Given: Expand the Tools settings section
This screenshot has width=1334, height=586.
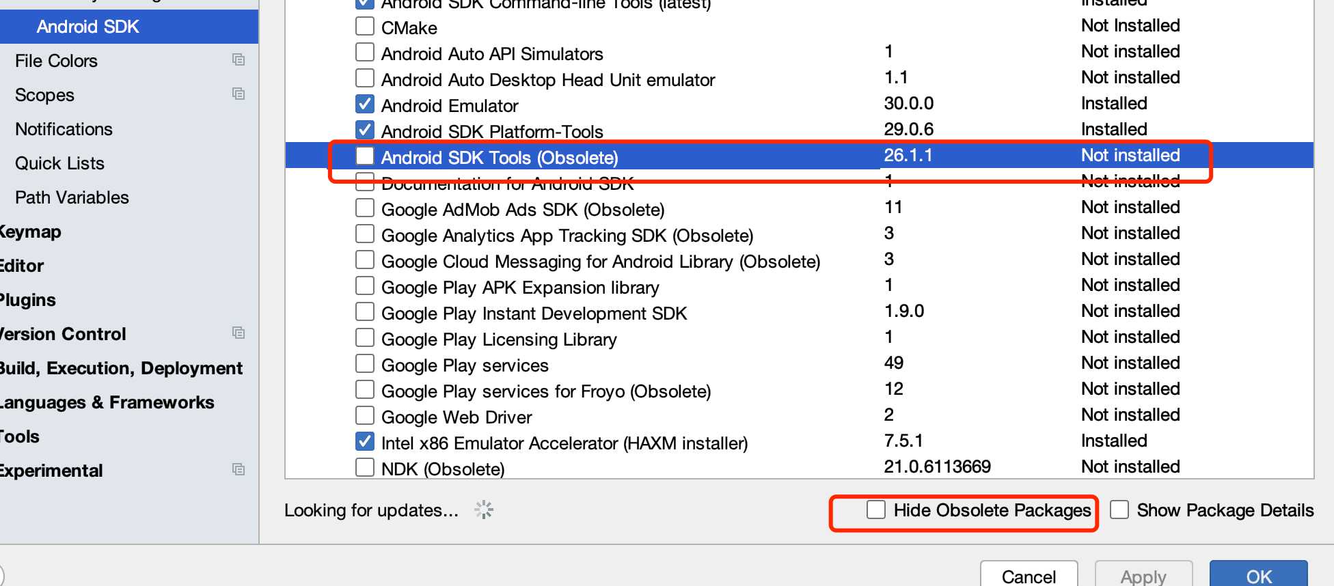Looking at the screenshot, I should [20, 436].
